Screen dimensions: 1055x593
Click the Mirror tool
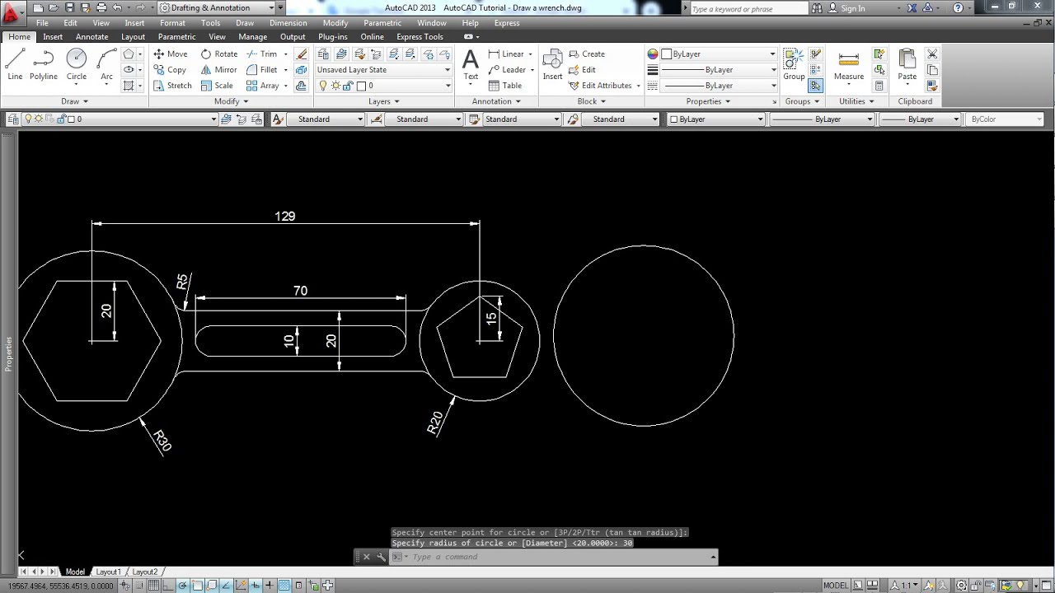click(219, 70)
